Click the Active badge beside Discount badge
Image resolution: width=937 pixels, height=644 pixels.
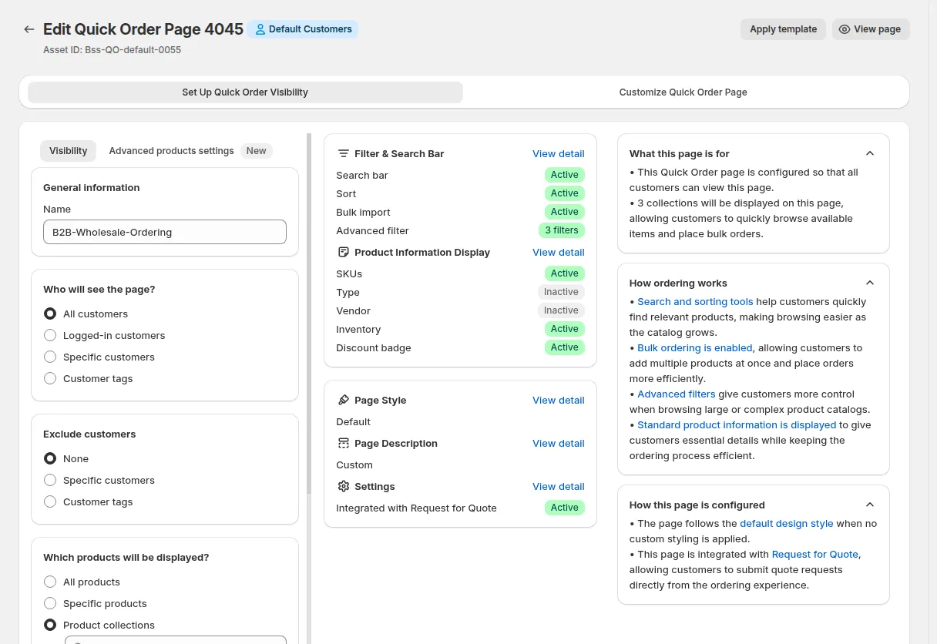coord(565,347)
